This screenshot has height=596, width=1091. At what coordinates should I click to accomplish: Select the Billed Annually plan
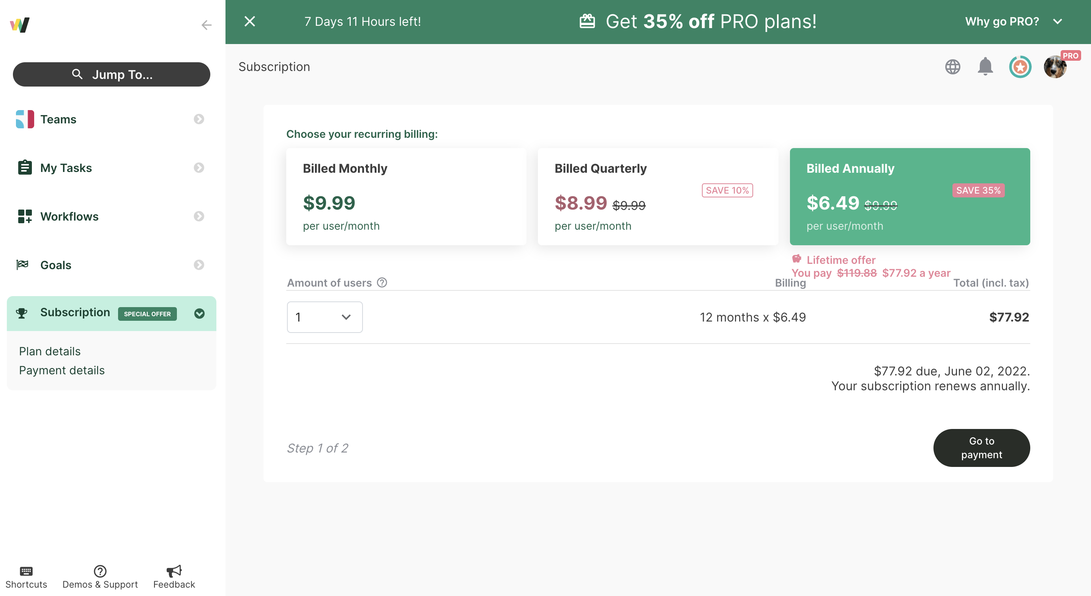pos(910,197)
